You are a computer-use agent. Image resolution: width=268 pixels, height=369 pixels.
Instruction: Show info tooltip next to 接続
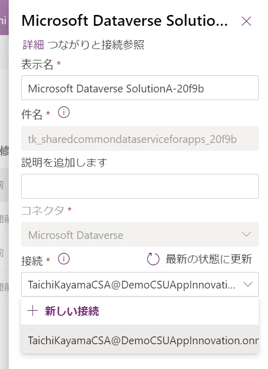point(64,259)
